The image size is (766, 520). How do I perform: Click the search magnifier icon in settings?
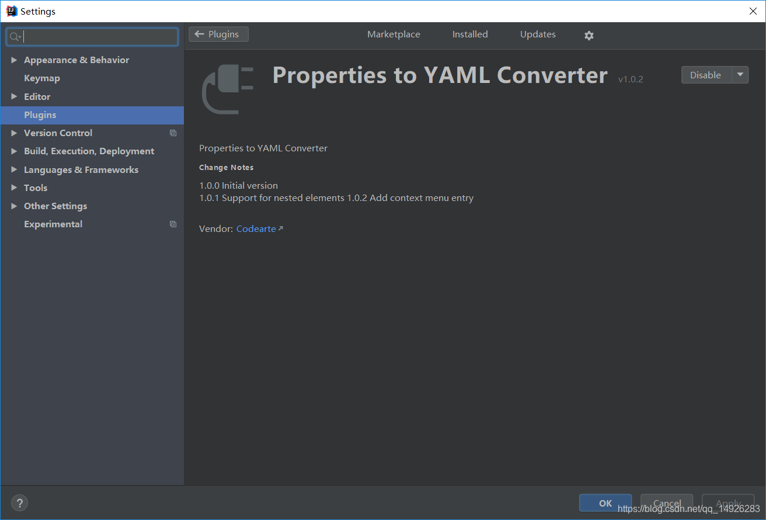pyautogui.click(x=15, y=37)
